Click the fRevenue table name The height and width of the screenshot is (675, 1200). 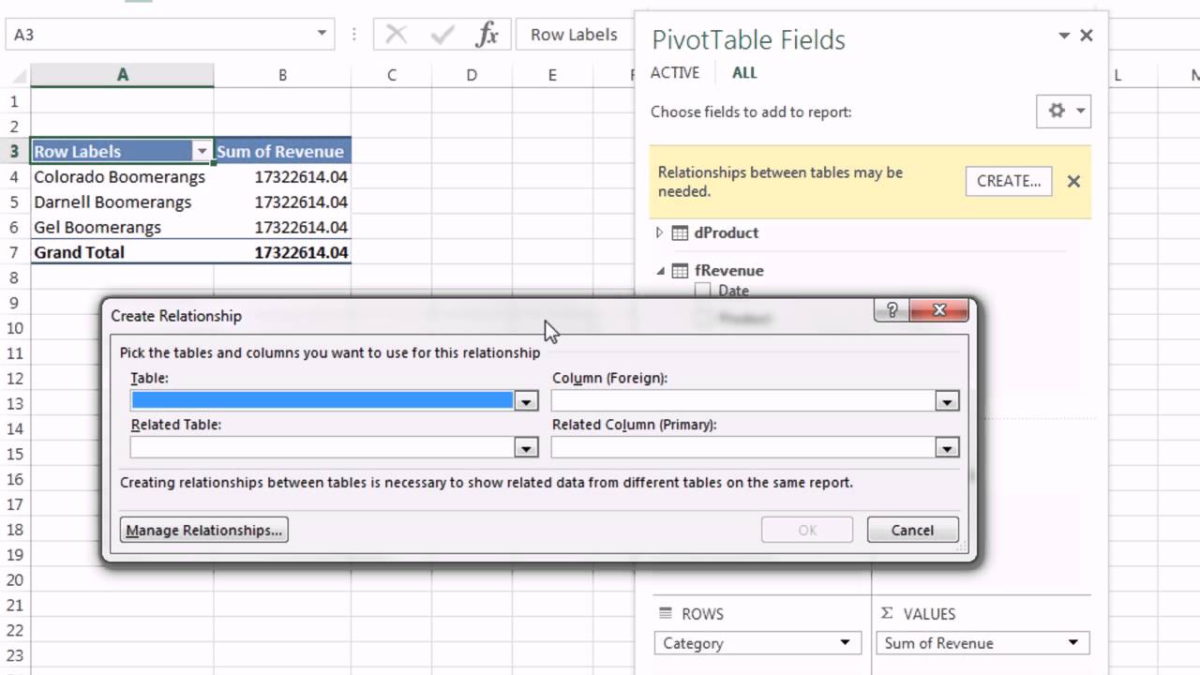click(729, 270)
